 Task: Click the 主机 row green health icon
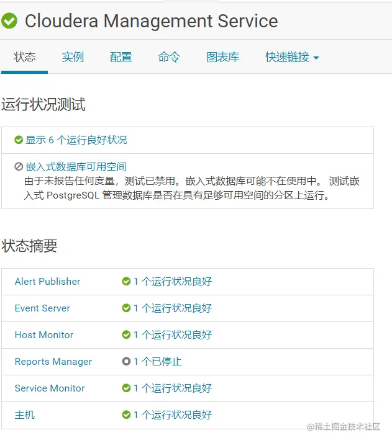[x=126, y=414]
